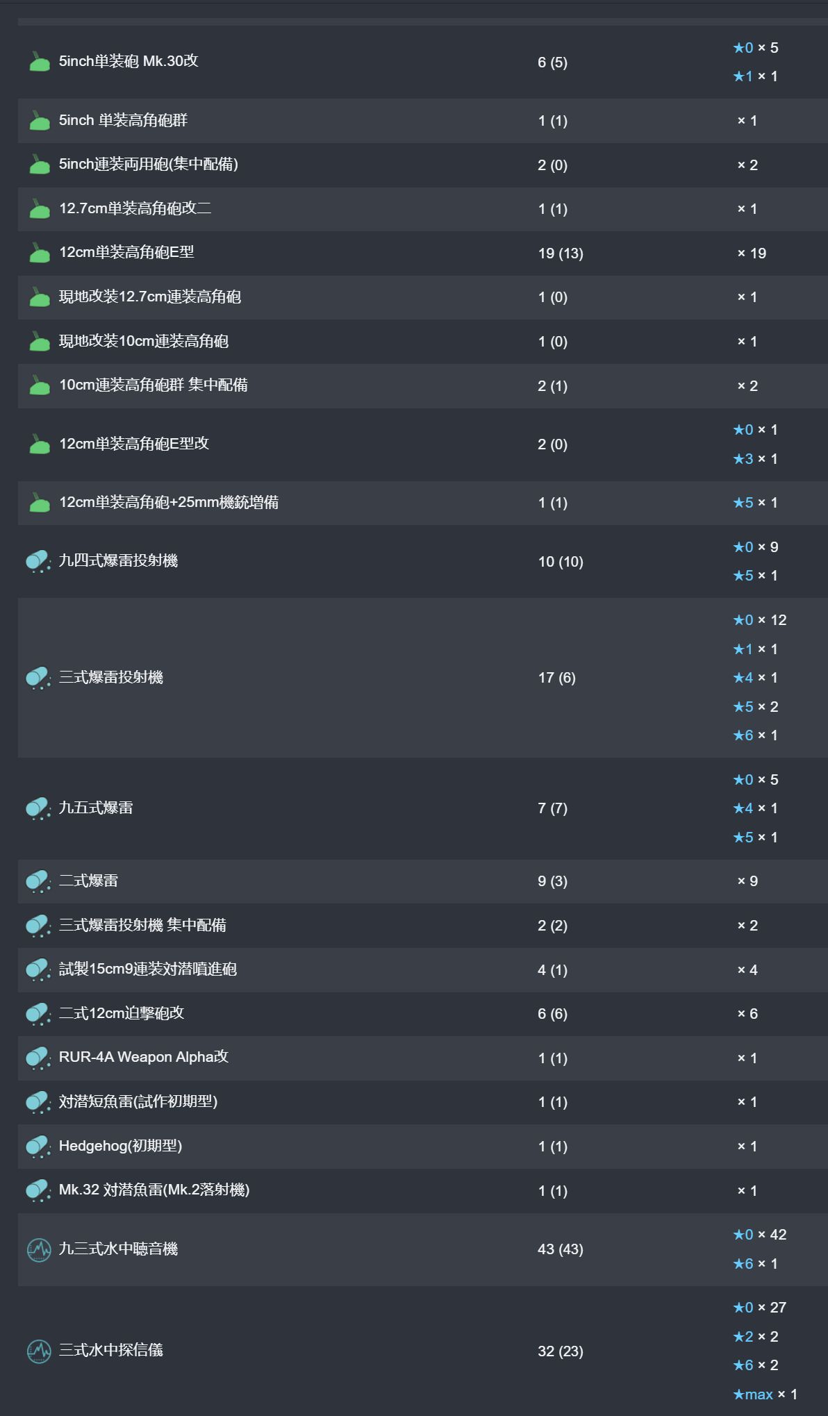Image resolution: width=828 pixels, height=1416 pixels.
Task: Click the green gun icon beside 5inch単装砲 Mk.30改
Action: pyautogui.click(x=40, y=63)
